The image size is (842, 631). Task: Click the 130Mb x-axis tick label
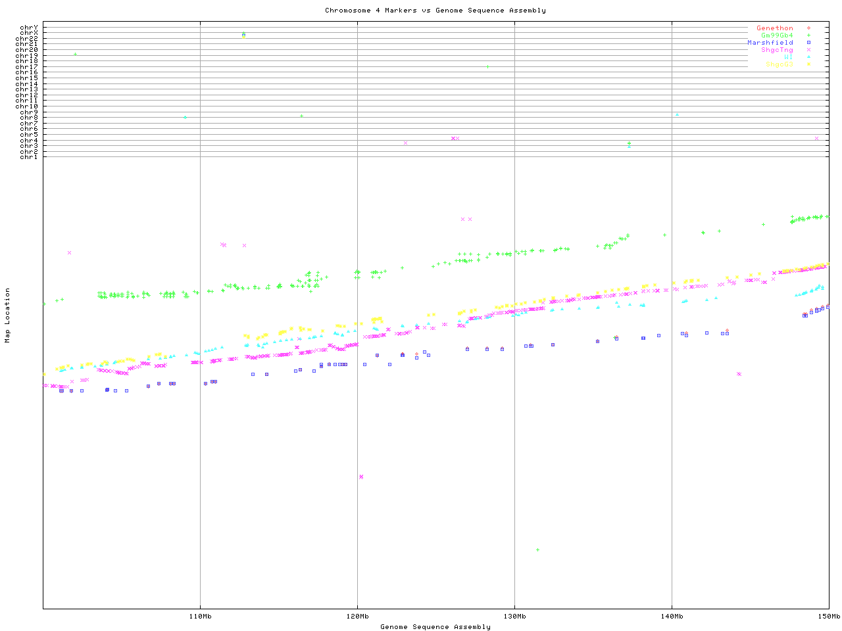(x=514, y=616)
